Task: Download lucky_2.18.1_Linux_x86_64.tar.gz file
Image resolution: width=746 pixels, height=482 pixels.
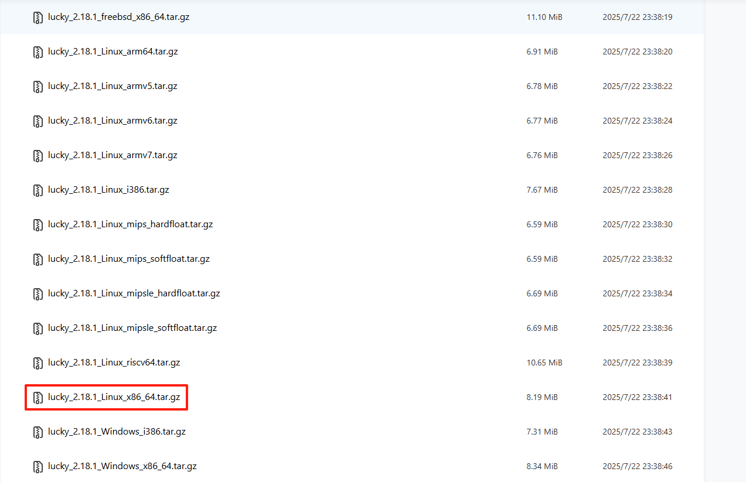Action: (114, 397)
